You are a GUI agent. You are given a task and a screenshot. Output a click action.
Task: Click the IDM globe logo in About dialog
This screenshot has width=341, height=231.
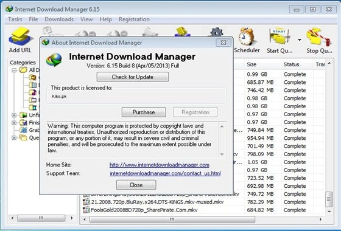coord(54,60)
